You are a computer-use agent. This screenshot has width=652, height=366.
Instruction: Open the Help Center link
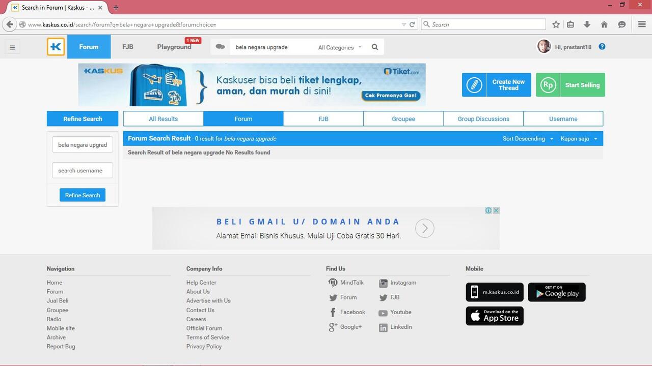tap(201, 283)
